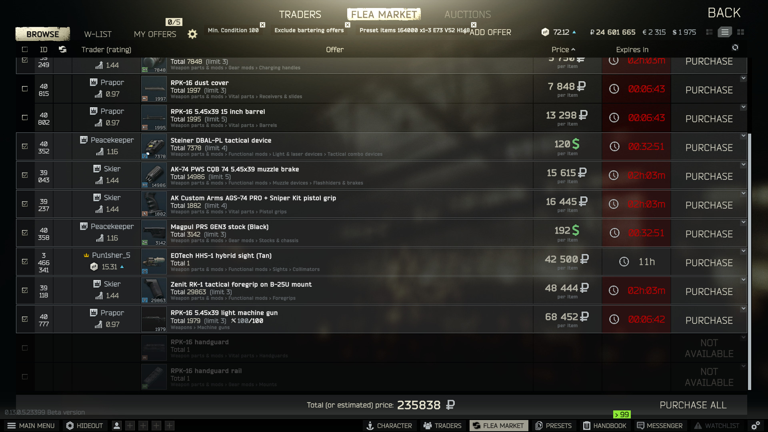Select the compact list view icon
This screenshot has height=432, width=768.
709,32
